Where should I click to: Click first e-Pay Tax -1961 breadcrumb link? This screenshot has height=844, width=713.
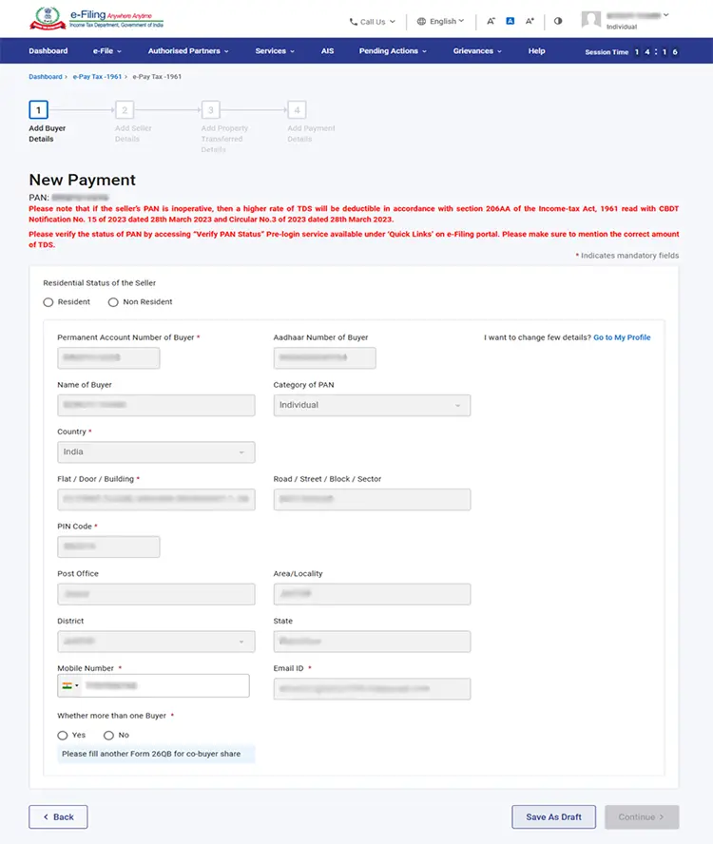click(x=98, y=77)
